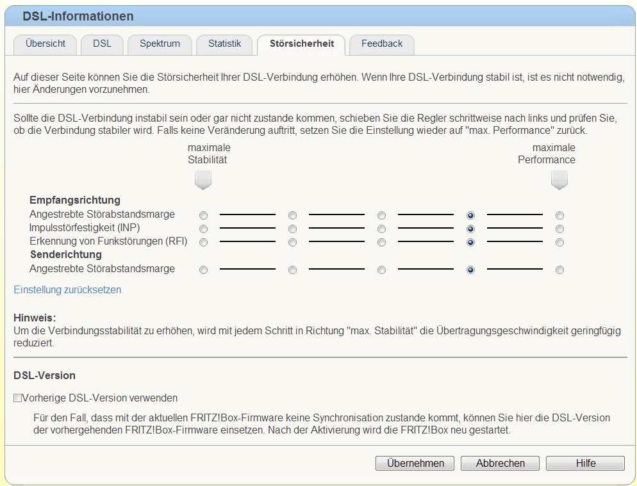Set RFI detection to maximum performance
637x486 pixels.
pos(560,243)
